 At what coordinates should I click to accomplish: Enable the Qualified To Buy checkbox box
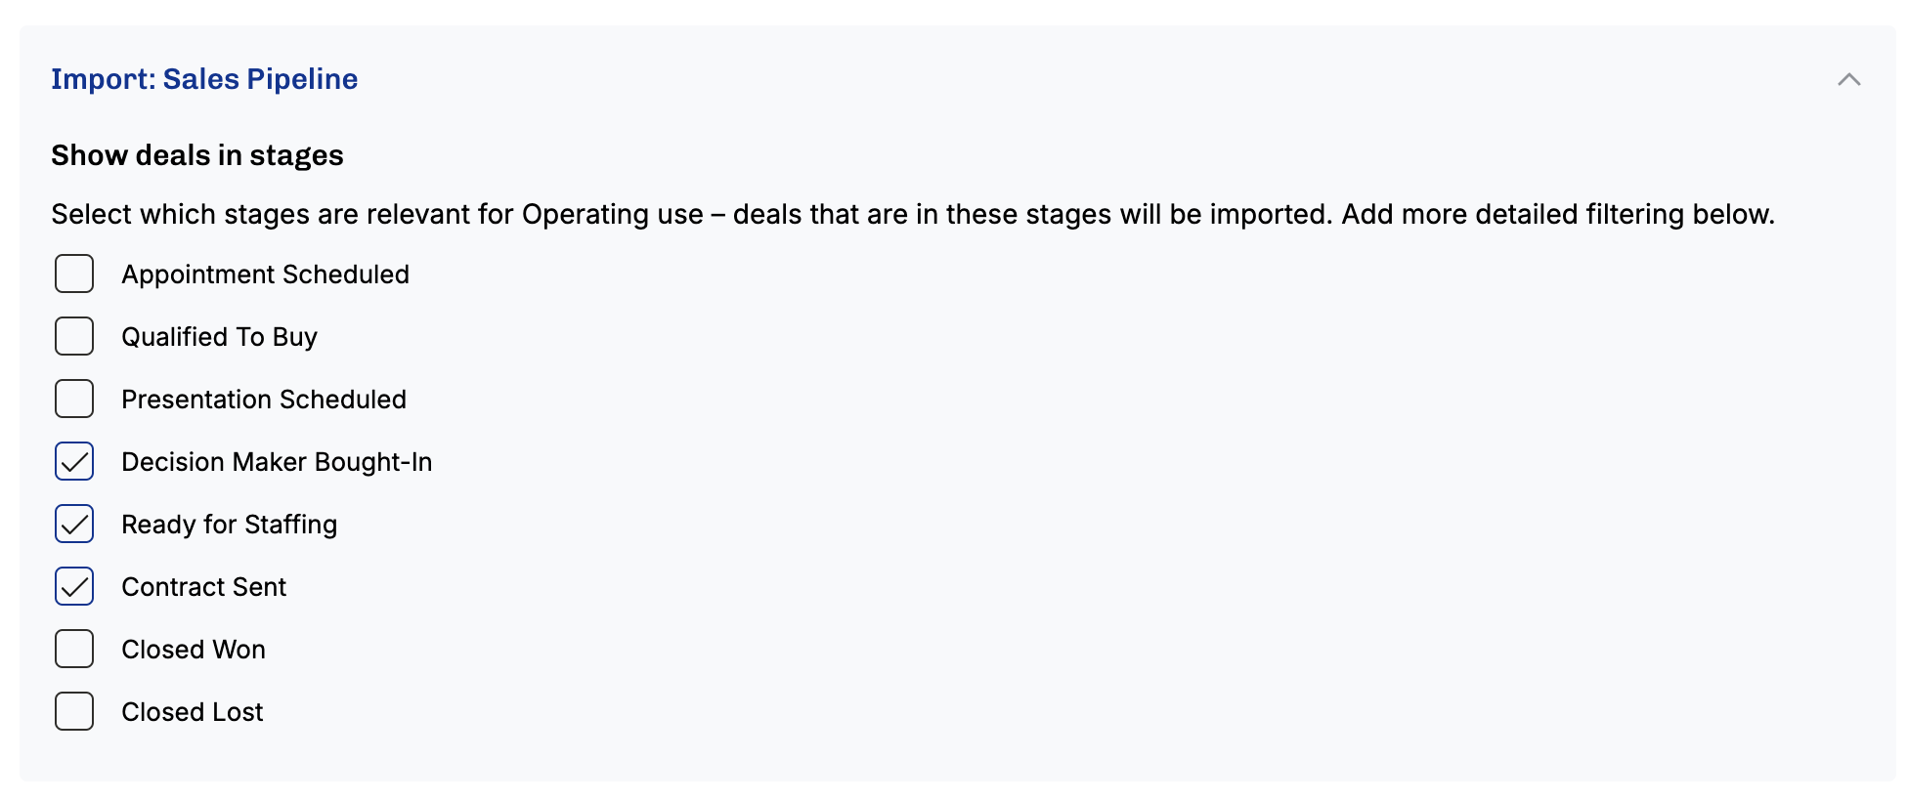click(74, 337)
